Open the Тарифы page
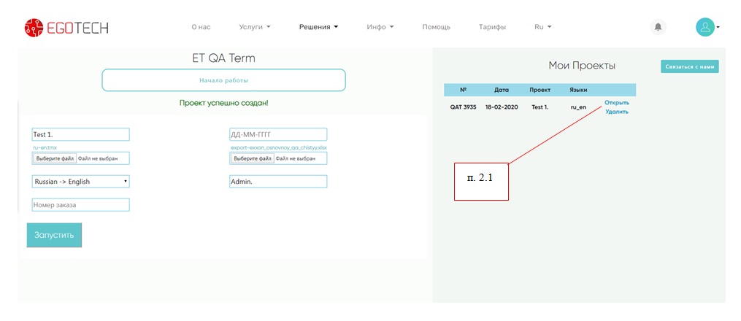The height and width of the screenshot is (321, 741). coord(492,27)
